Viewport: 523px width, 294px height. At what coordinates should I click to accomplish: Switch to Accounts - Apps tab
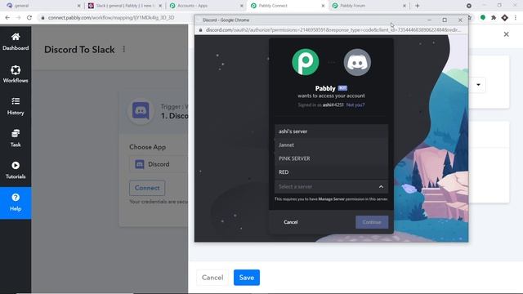[206, 6]
